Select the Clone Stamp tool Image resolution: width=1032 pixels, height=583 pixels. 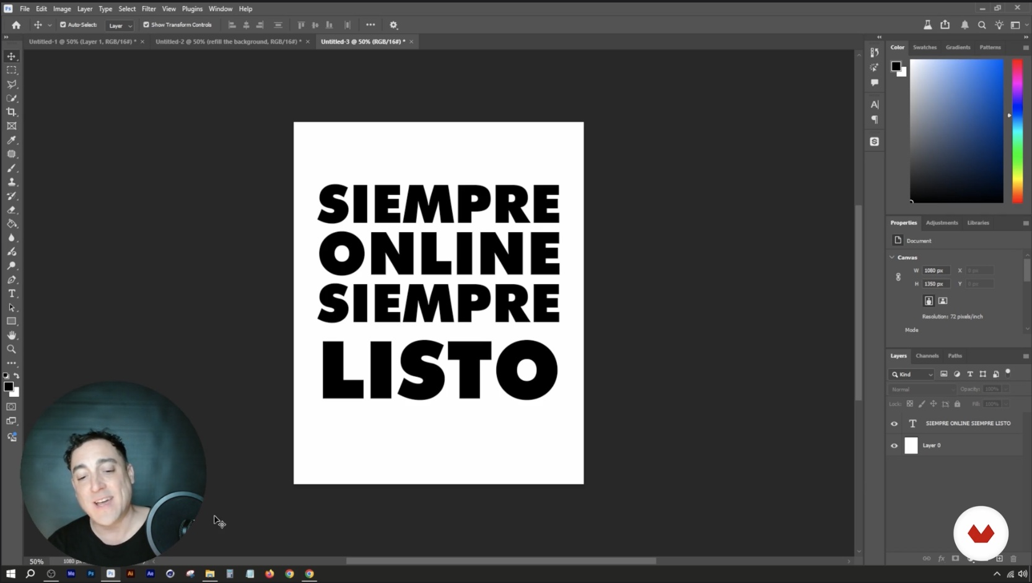pyautogui.click(x=11, y=182)
